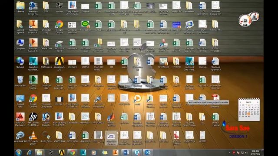This screenshot has width=278, height=156.
Task: Select the Choke Kill FR2 folder
Action: pos(46,27)
